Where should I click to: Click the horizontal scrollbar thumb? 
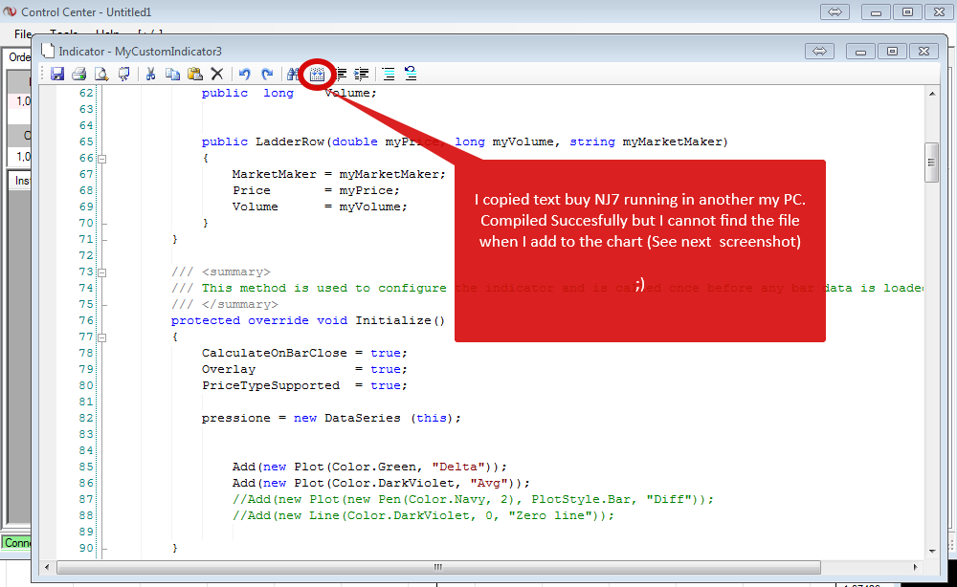438,567
